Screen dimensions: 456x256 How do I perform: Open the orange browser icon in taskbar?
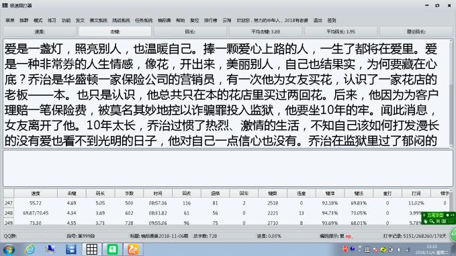coord(133,249)
